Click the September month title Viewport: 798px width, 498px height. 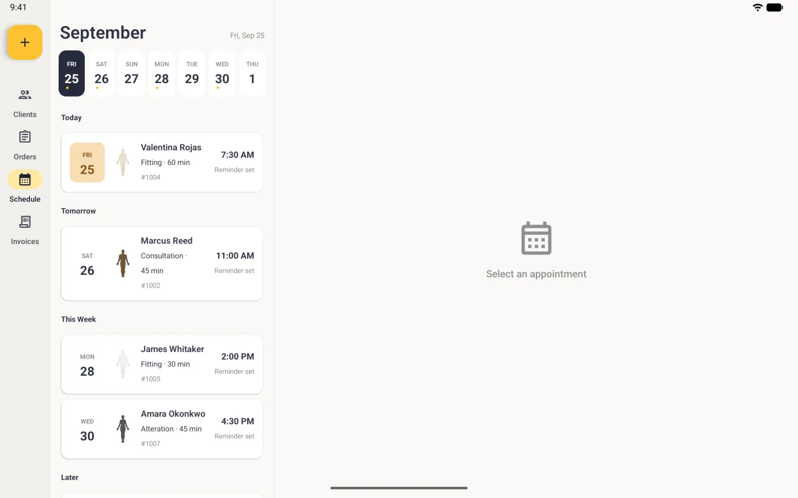(103, 33)
